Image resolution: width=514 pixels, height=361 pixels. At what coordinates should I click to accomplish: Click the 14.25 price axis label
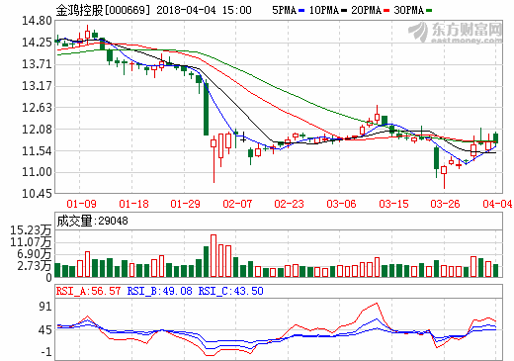(x=37, y=43)
